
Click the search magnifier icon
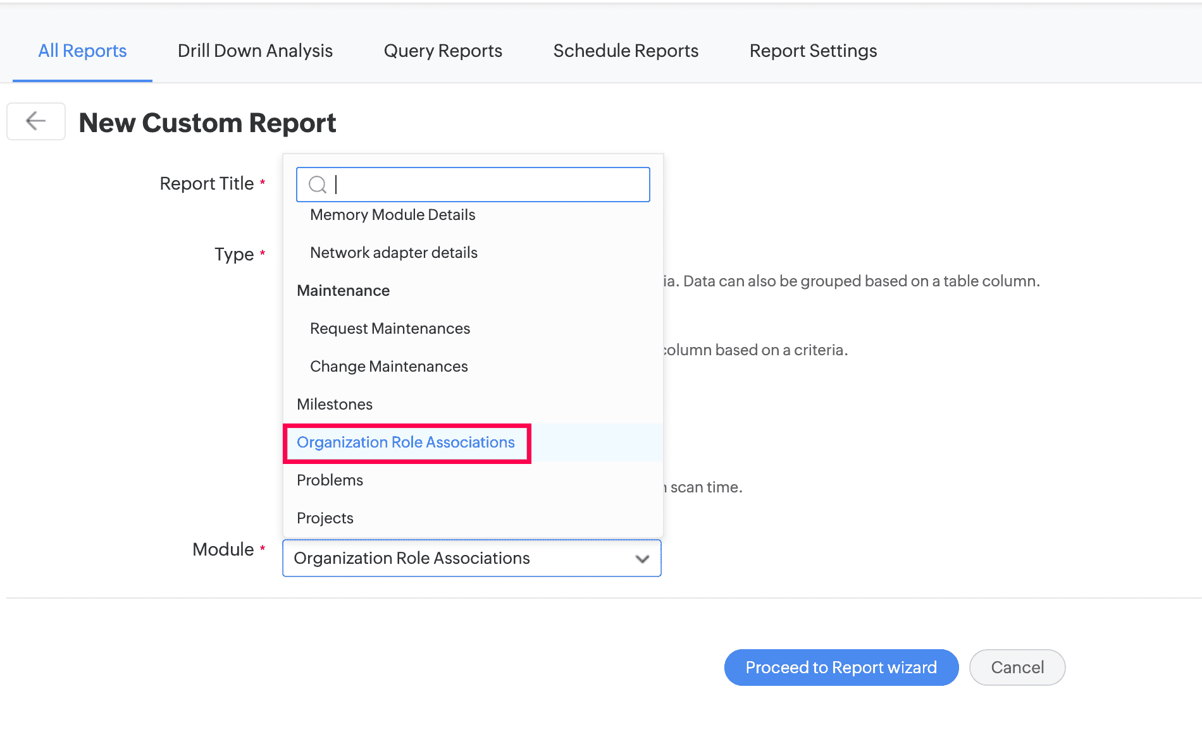318,185
